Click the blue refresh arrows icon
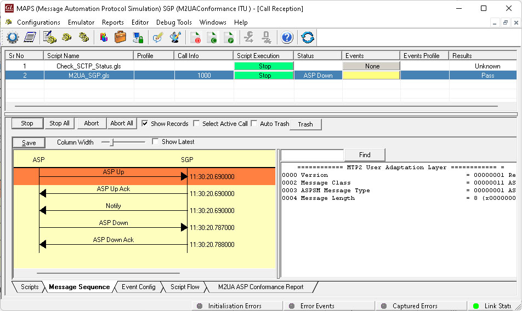Viewport: 522px width, 311px height. tap(308, 37)
